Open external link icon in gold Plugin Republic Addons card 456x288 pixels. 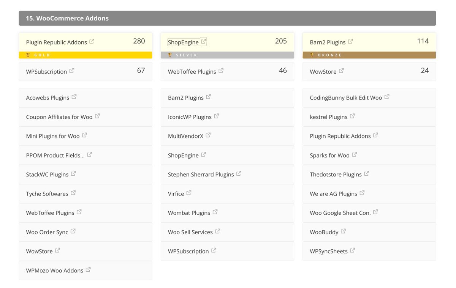92,42
